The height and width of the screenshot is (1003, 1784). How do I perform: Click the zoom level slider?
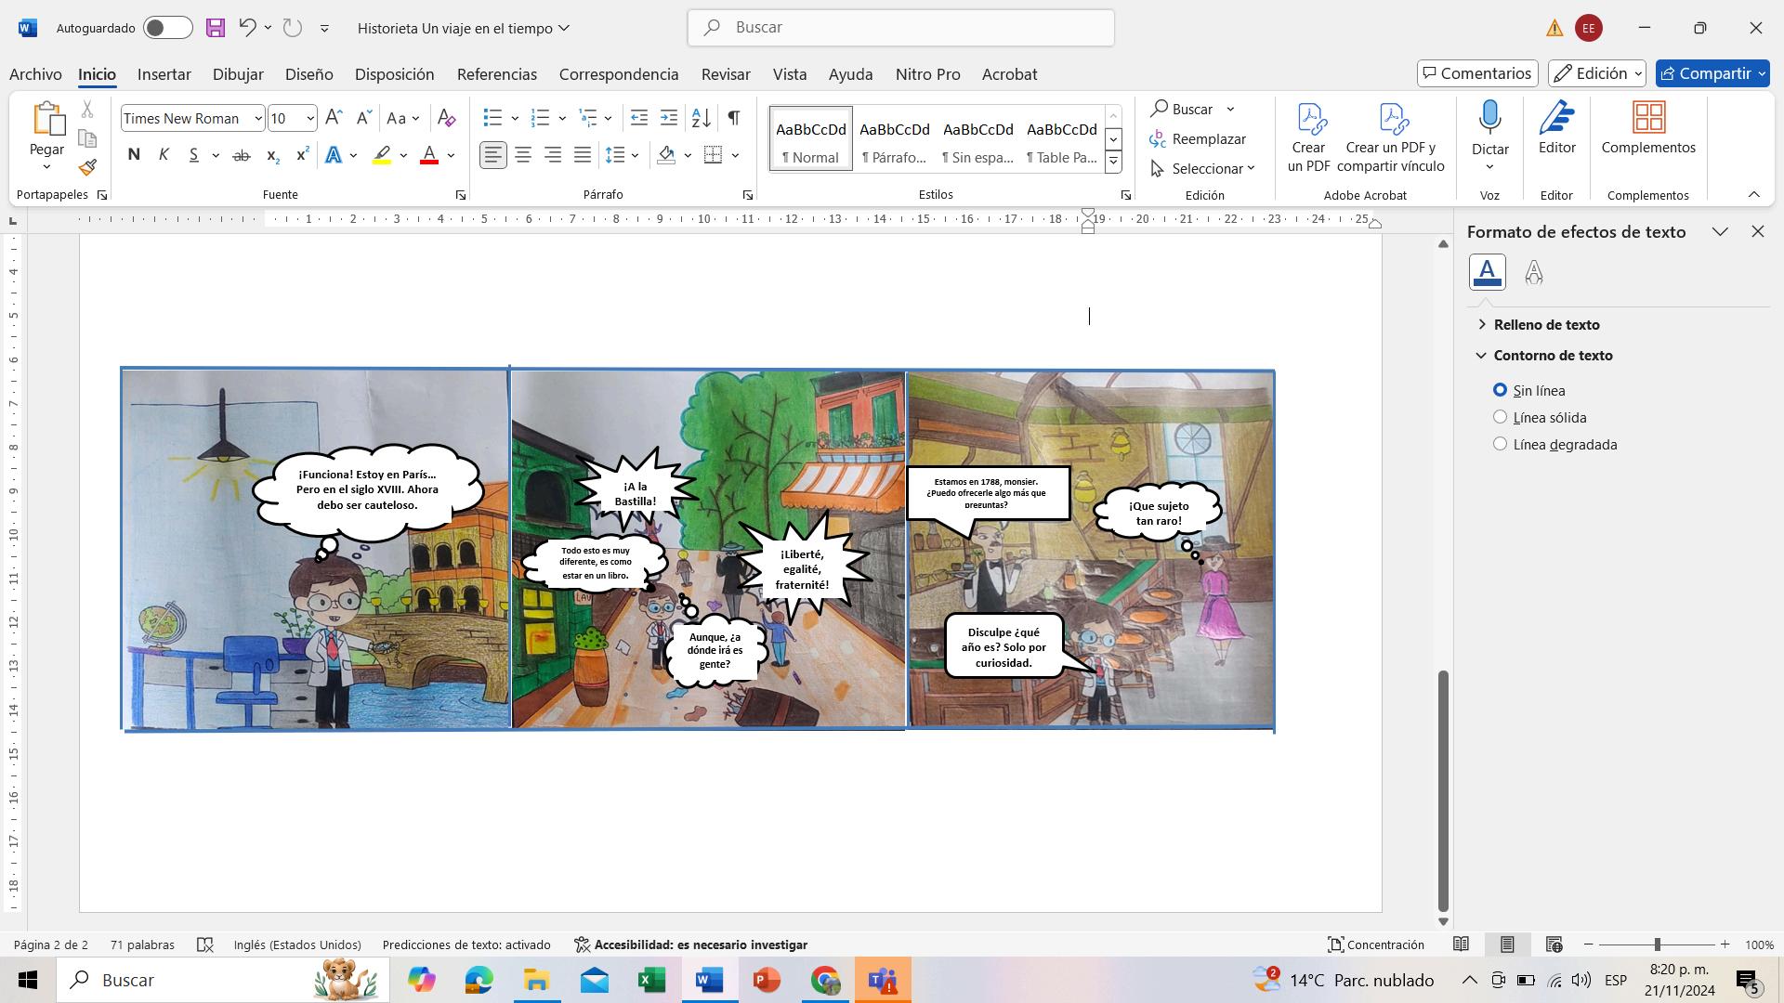(x=1657, y=944)
